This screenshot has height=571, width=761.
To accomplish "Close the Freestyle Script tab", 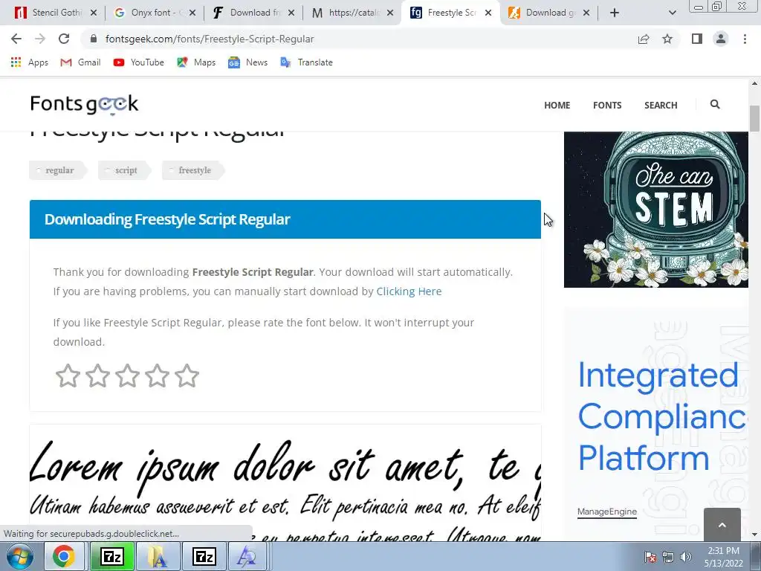I will pos(488,13).
